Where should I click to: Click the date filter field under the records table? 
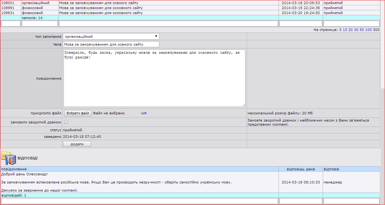click(x=300, y=24)
